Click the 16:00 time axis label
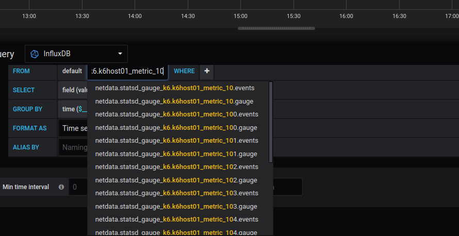The width and height of the screenshot is (459, 236). [346, 16]
